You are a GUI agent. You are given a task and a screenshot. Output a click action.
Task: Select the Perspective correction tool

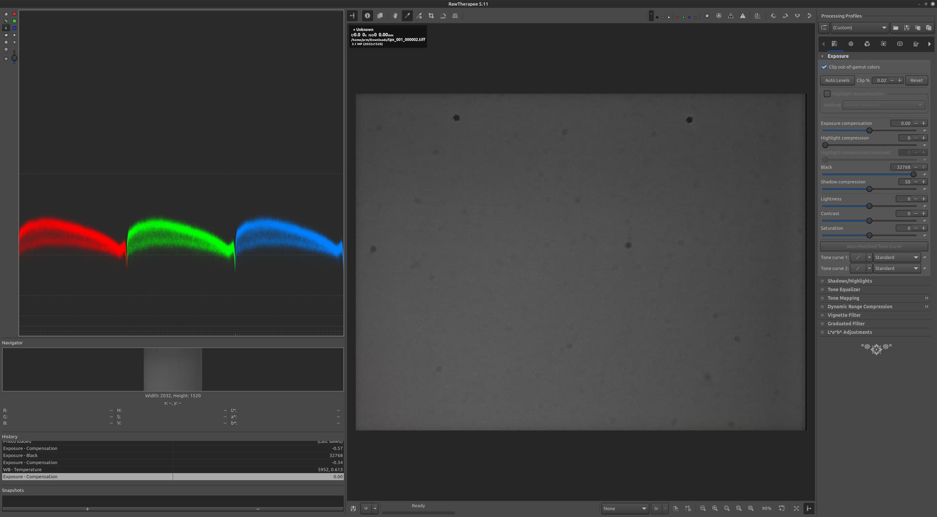[455, 16]
